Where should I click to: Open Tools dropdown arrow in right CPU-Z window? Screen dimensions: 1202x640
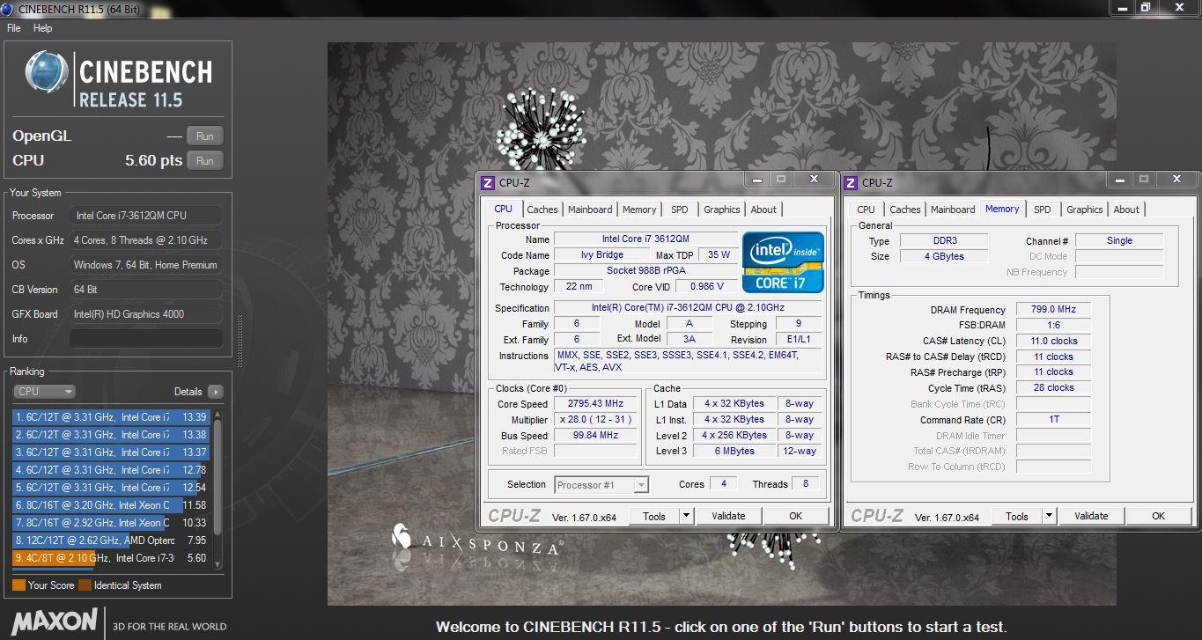pos(1050,516)
